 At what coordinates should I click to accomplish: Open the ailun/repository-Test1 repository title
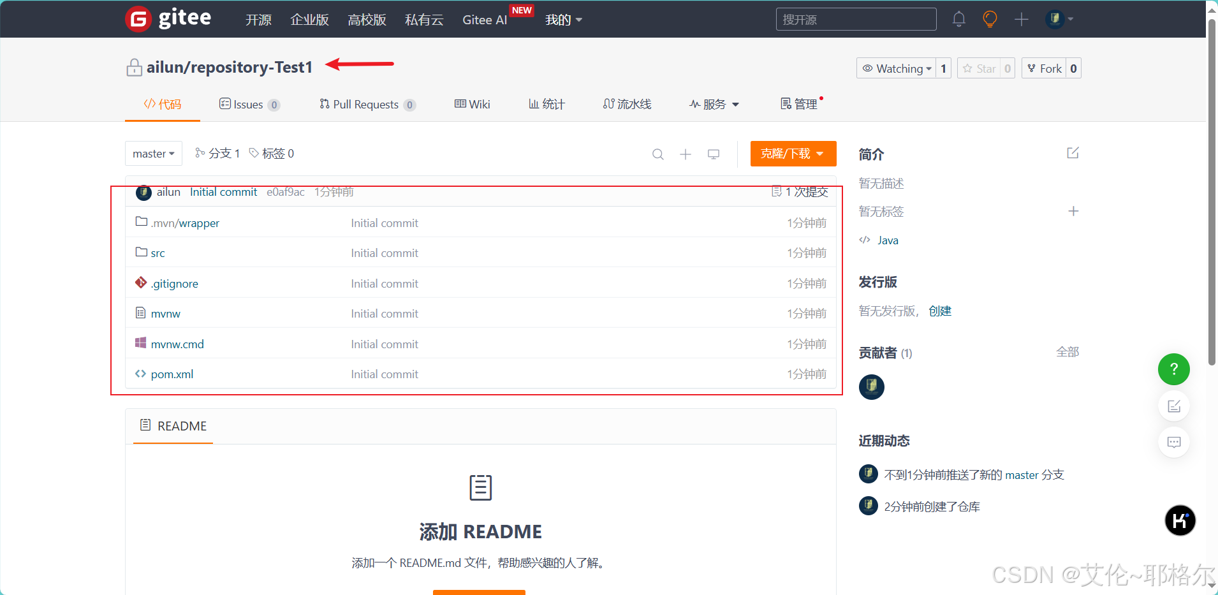[230, 67]
